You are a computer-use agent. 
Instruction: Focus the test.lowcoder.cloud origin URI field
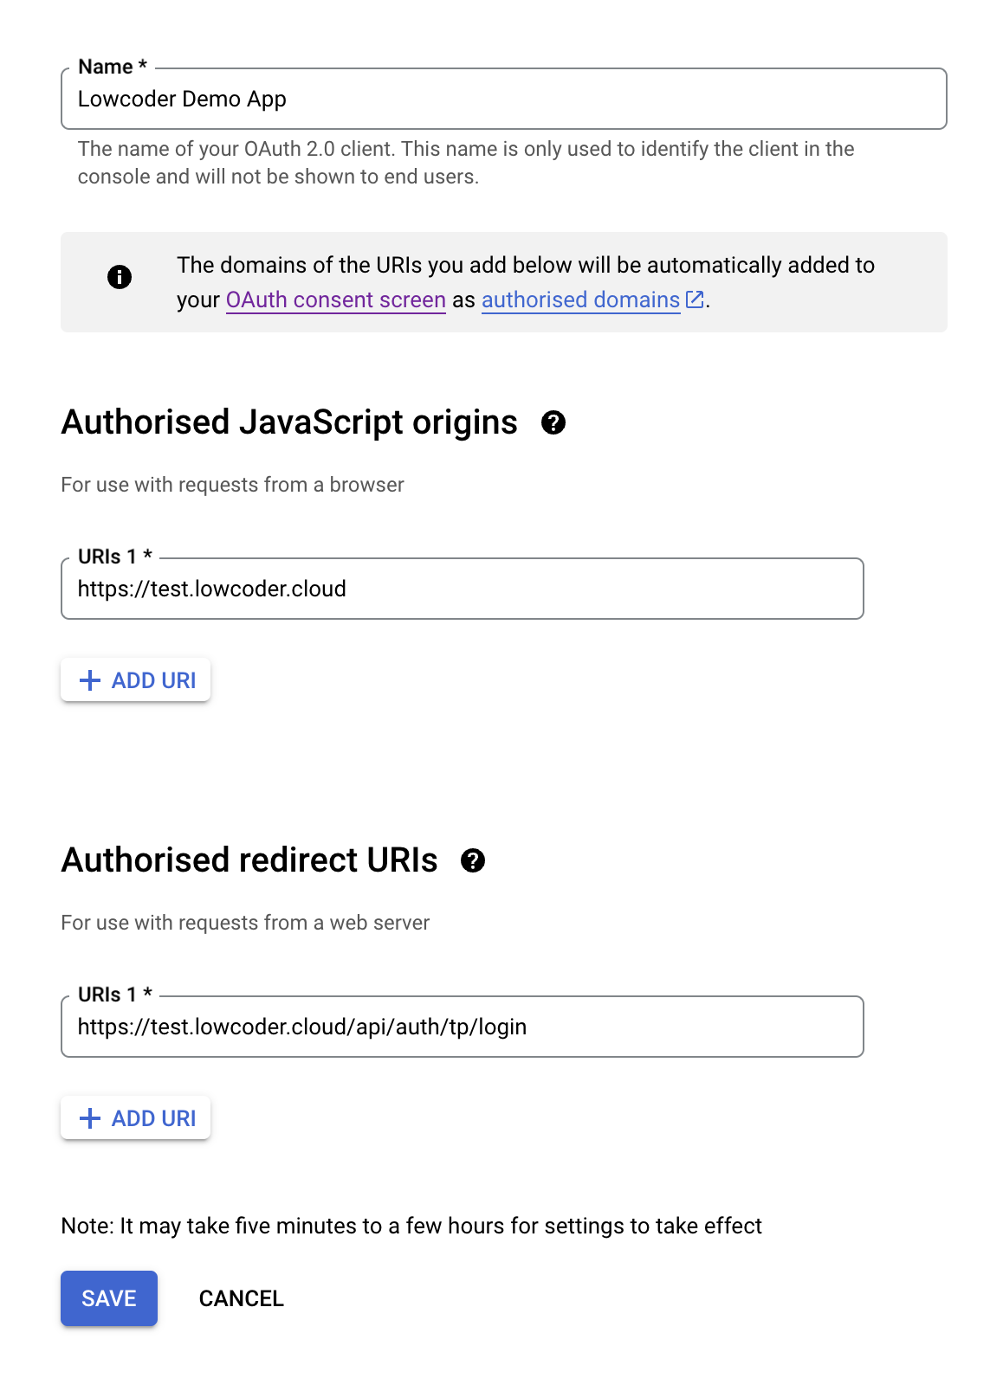click(462, 589)
